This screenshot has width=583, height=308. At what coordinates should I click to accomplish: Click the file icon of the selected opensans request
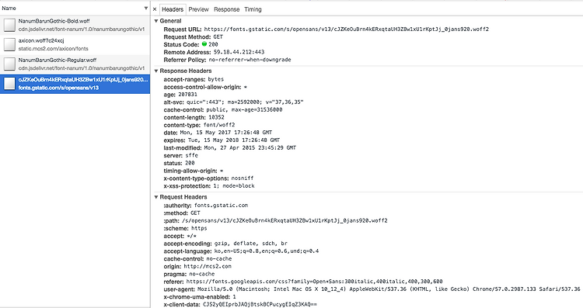point(9,84)
